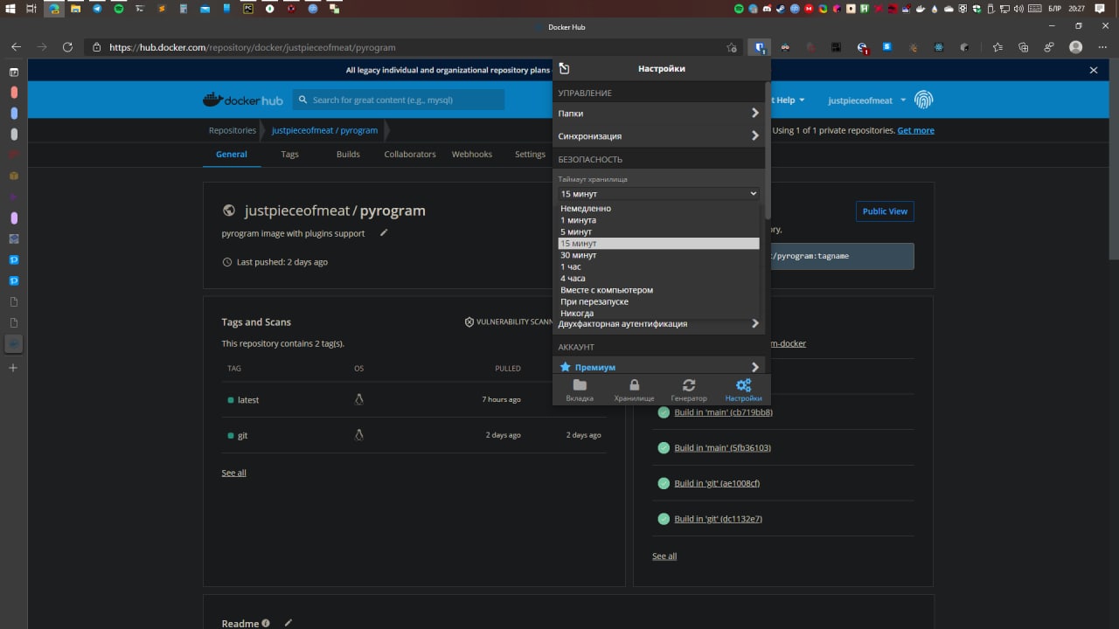Viewport: 1119px width, 629px height.
Task: Add a sidebar tab with plus icon
Action: pyautogui.click(x=13, y=368)
